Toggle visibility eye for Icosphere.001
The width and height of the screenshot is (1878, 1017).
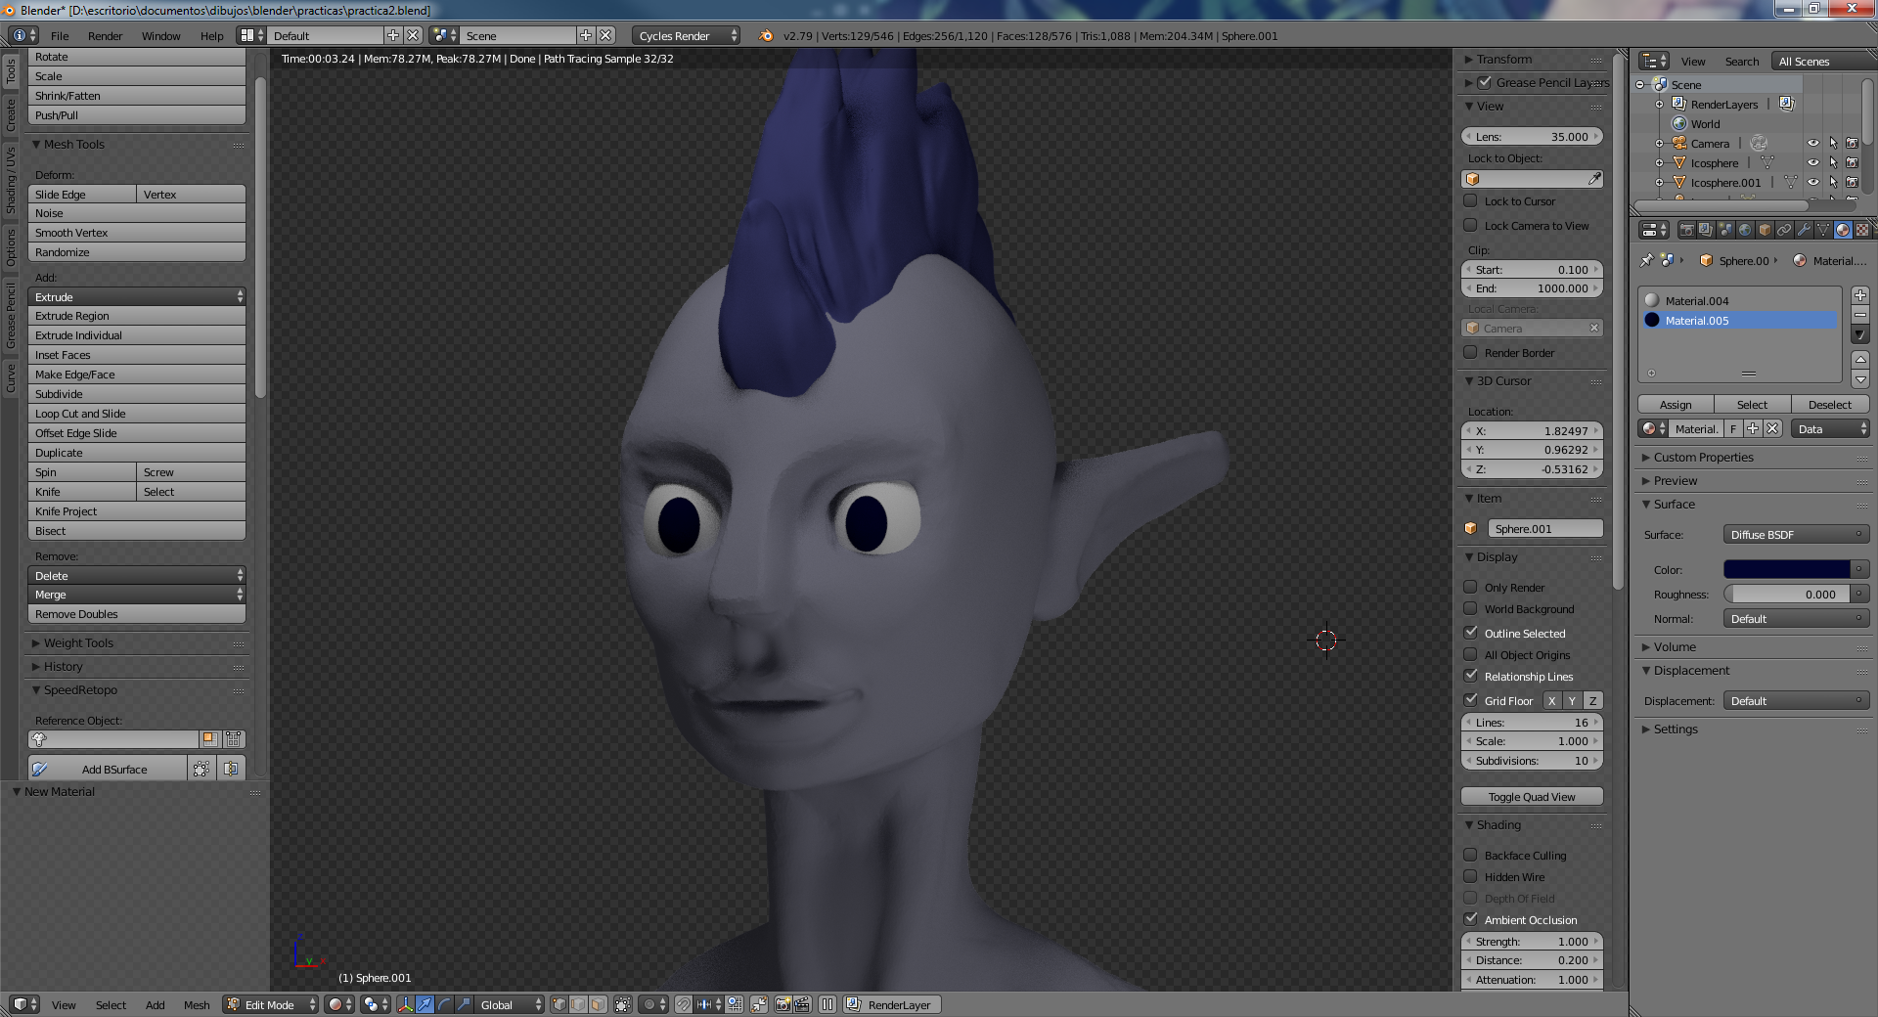(x=1812, y=182)
